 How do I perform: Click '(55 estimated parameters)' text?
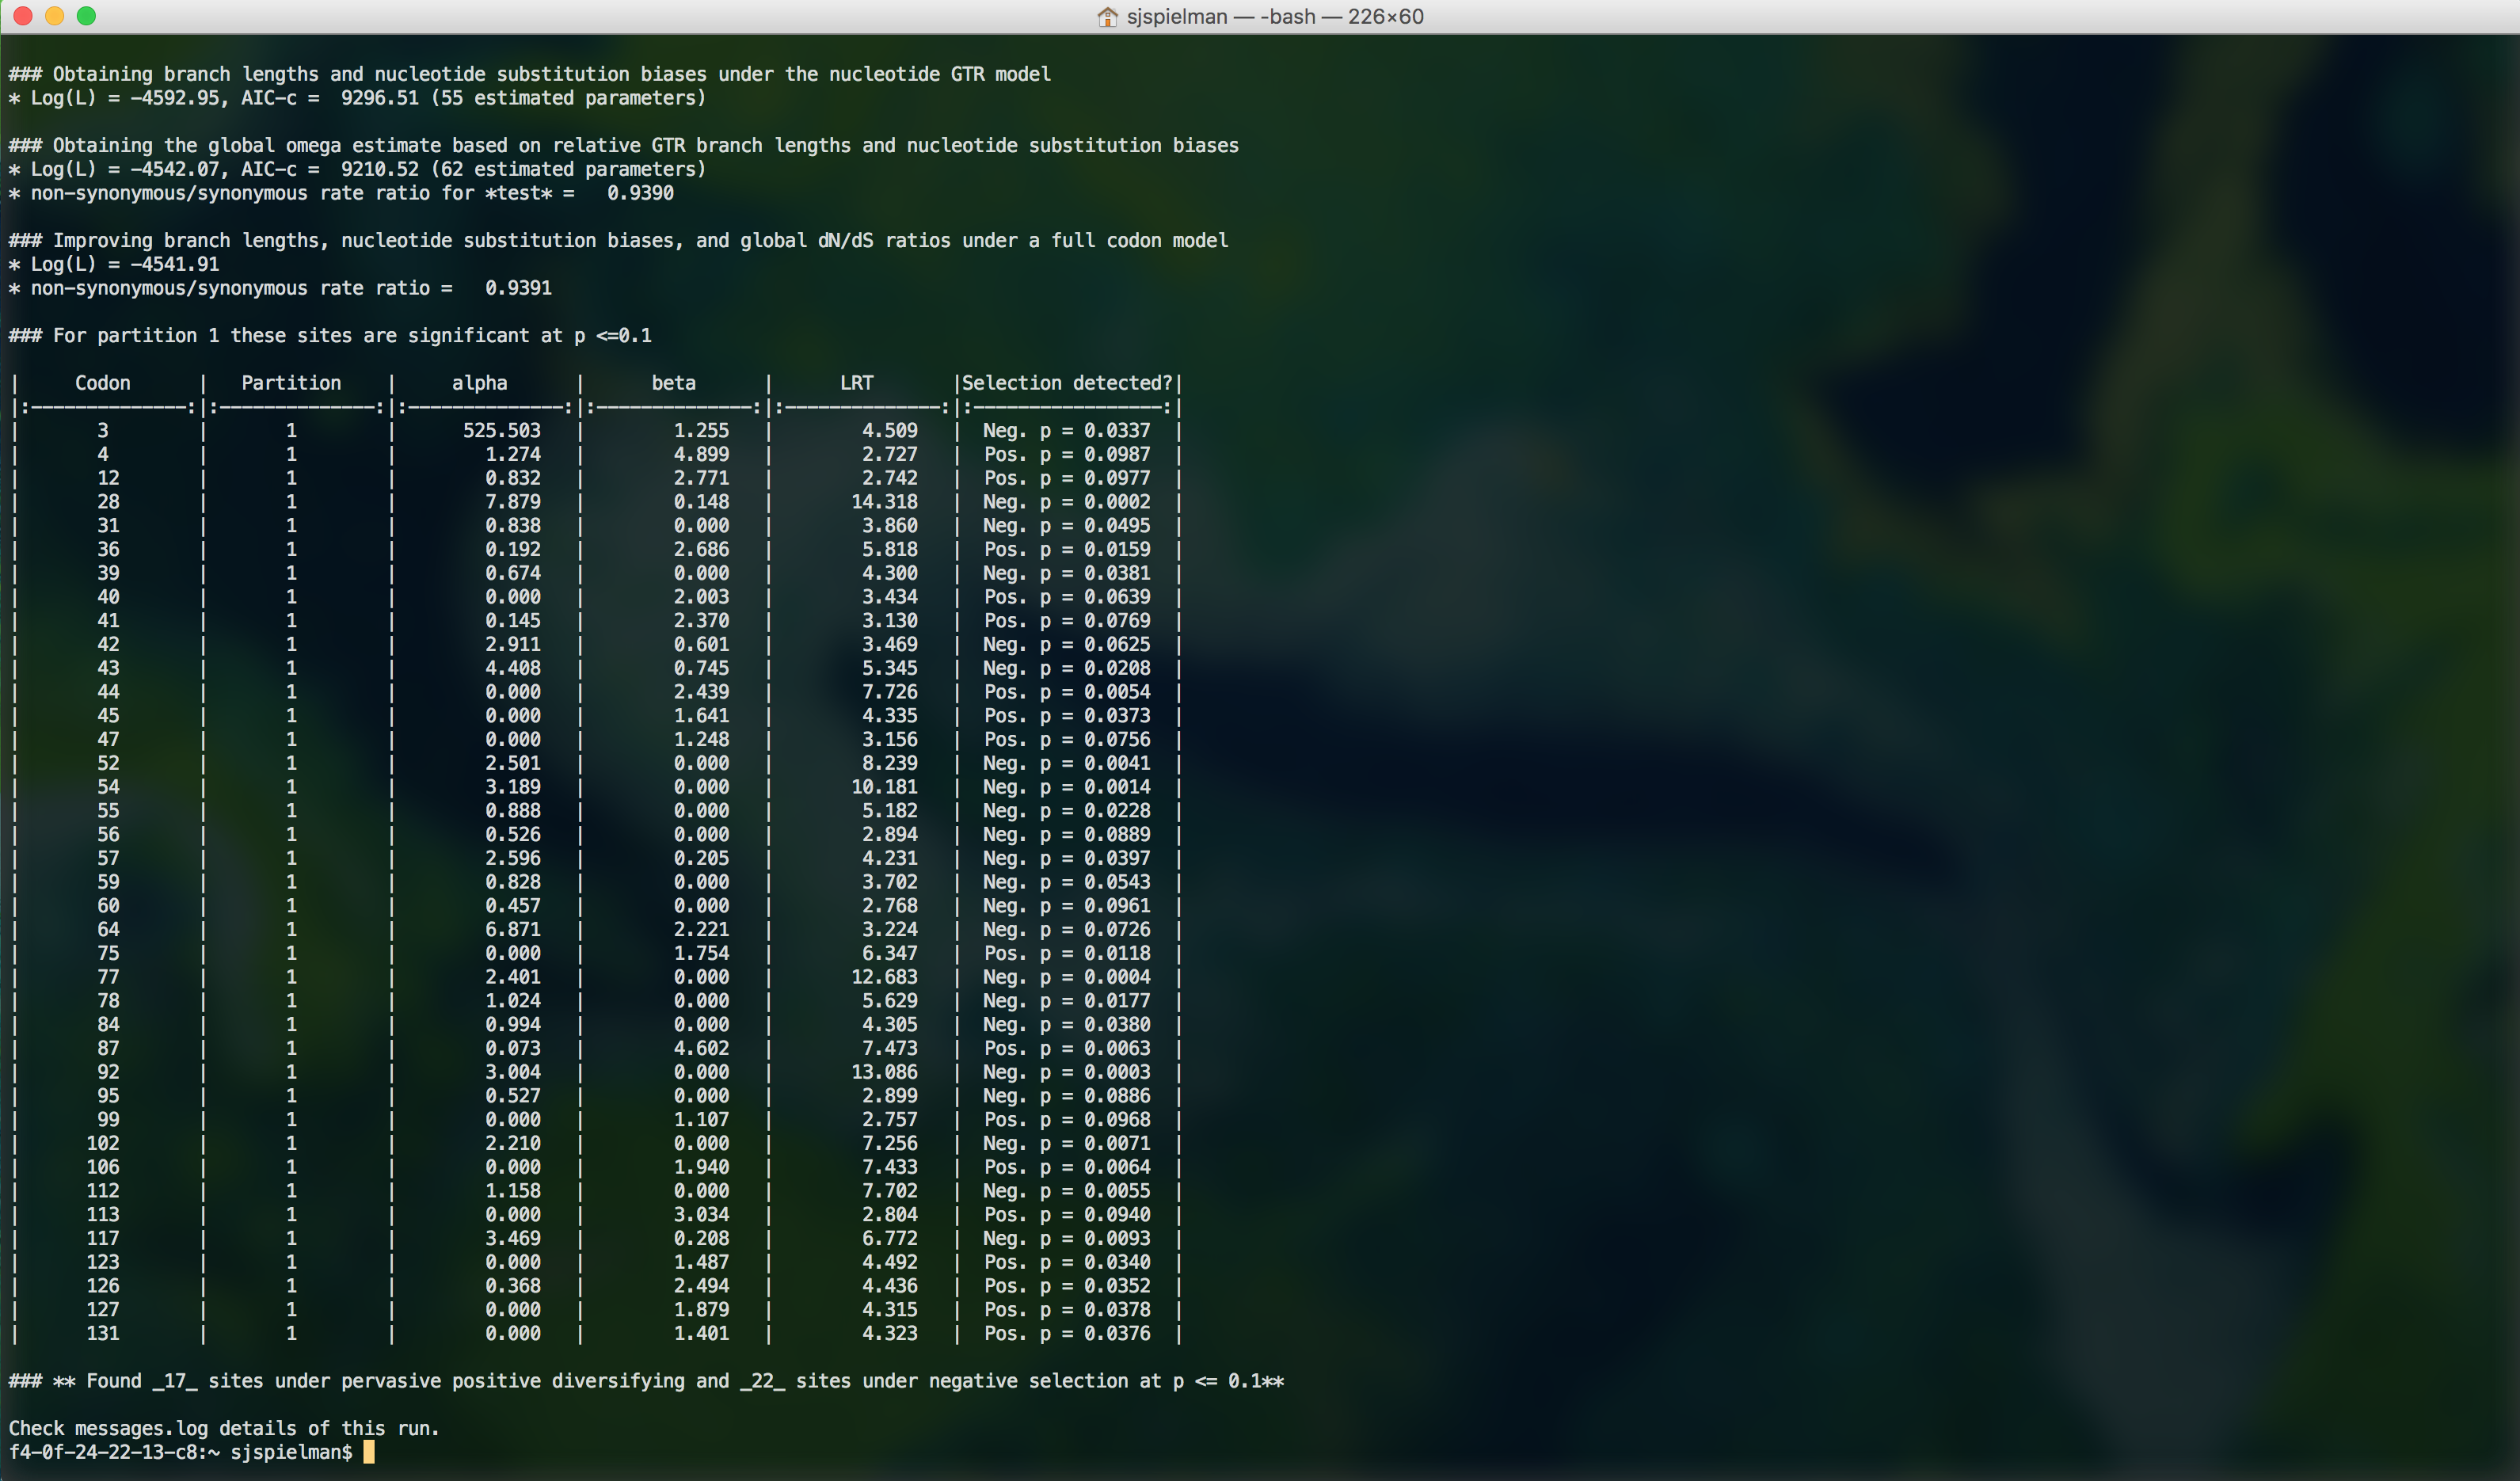point(569,98)
